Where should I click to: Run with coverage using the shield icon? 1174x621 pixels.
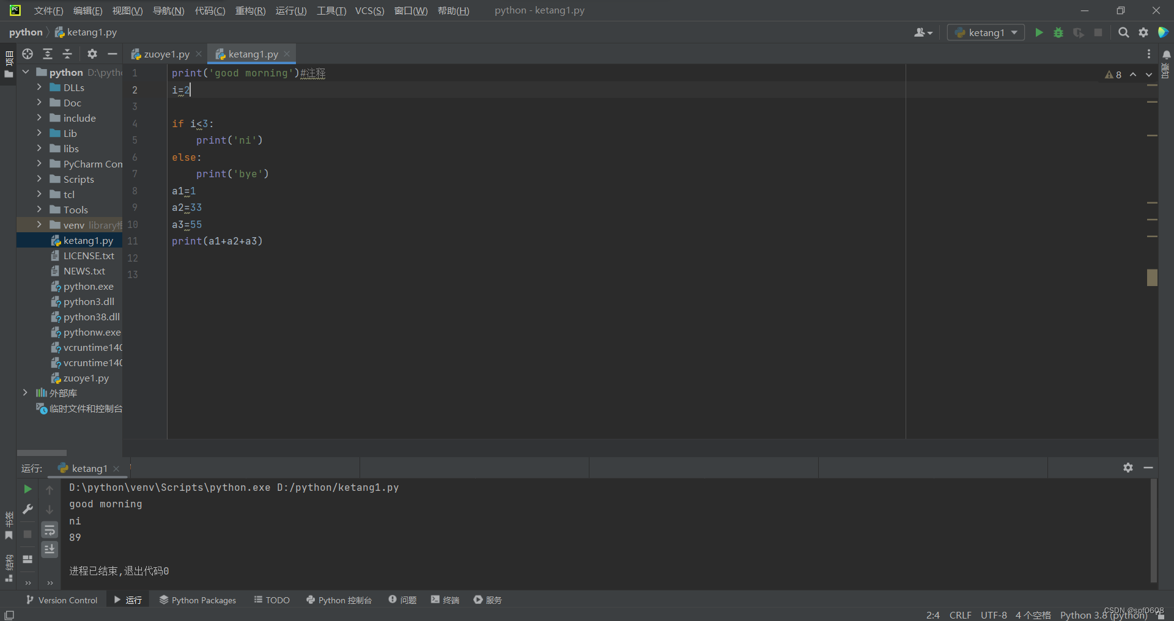1079,32
